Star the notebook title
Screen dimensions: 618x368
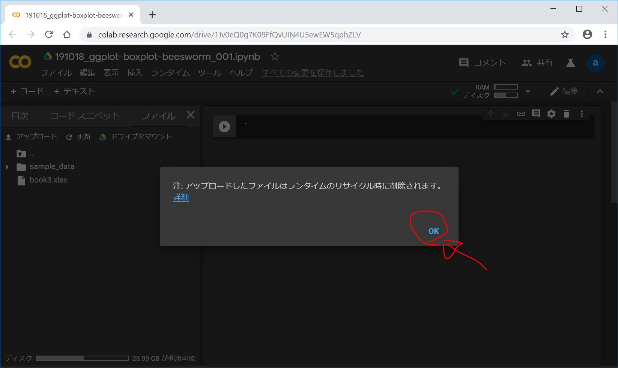coord(275,57)
